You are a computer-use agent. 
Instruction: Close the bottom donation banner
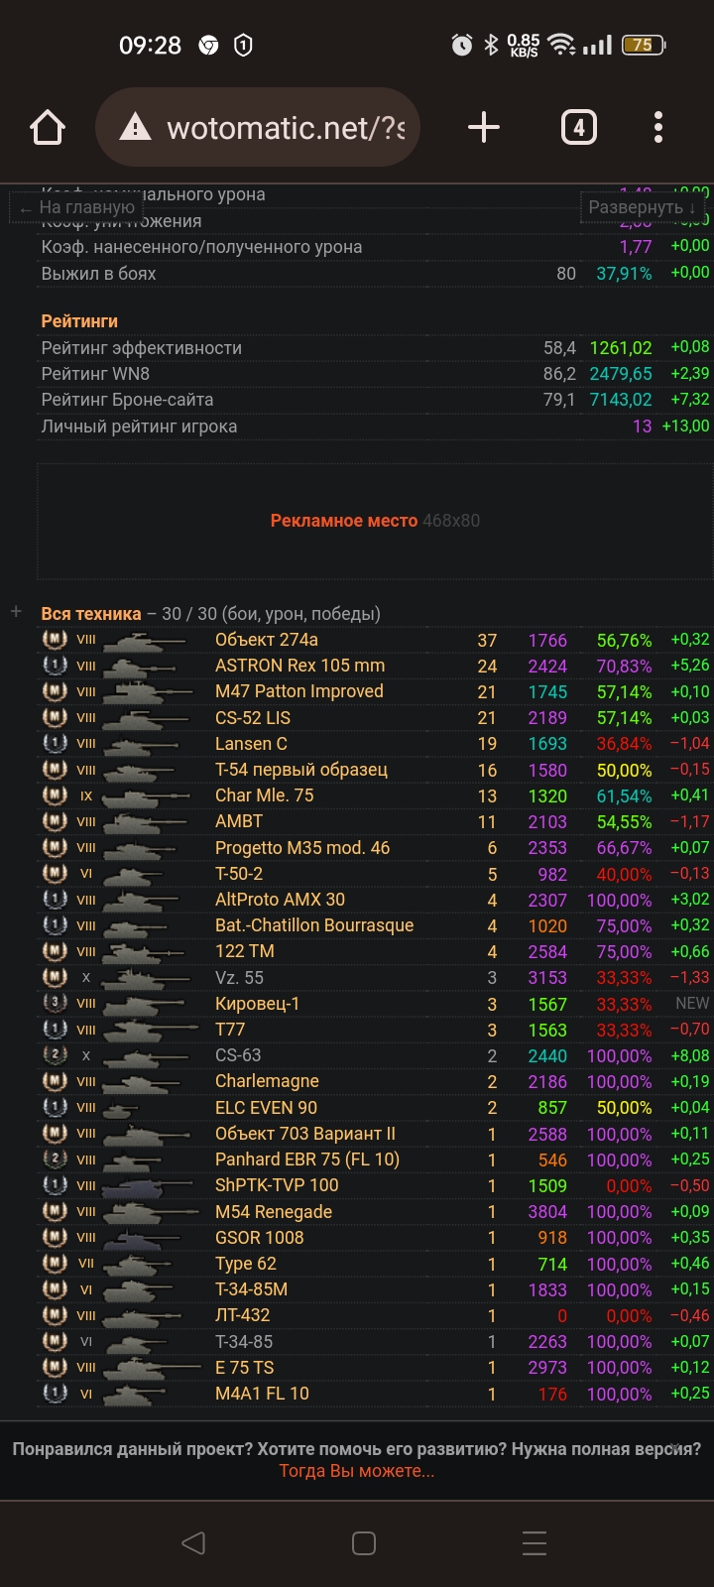(x=678, y=1447)
